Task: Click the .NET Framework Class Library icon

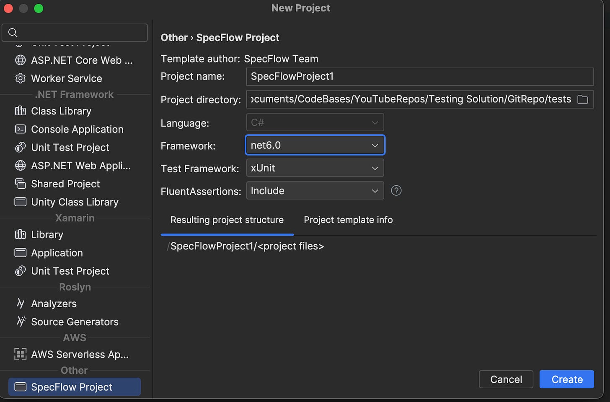Action: tap(20, 111)
